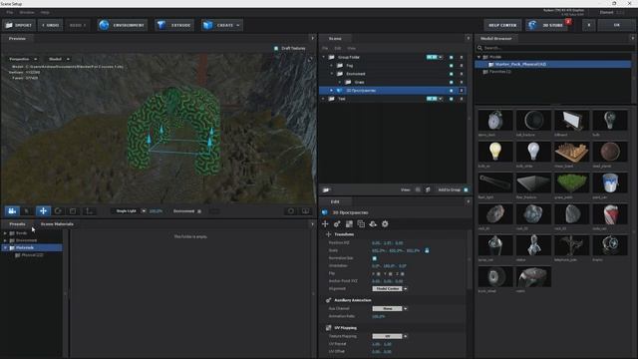Open the Transform section icon in the Edit panel
Screen dimensions: 638x359
click(x=325, y=223)
